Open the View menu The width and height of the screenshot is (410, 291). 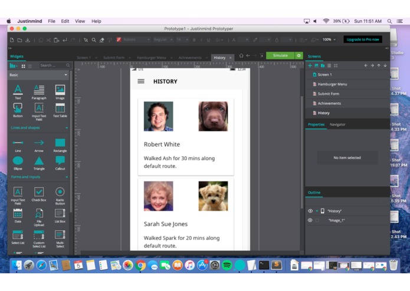[80, 21]
